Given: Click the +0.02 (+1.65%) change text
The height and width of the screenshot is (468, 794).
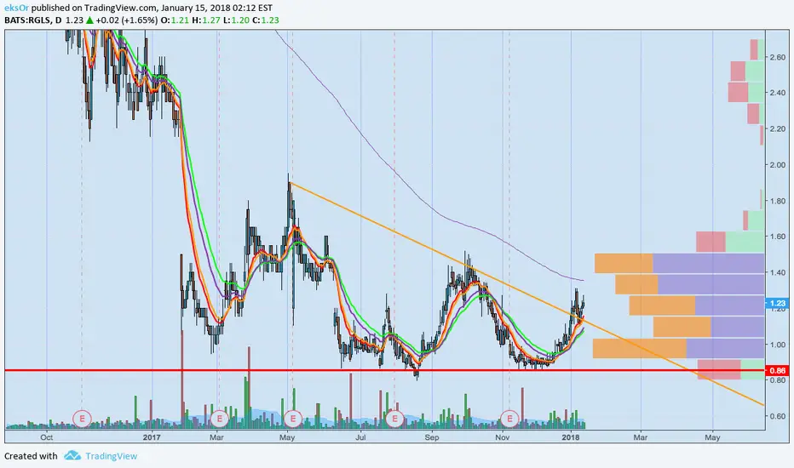Looking at the screenshot, I should tap(126, 20).
